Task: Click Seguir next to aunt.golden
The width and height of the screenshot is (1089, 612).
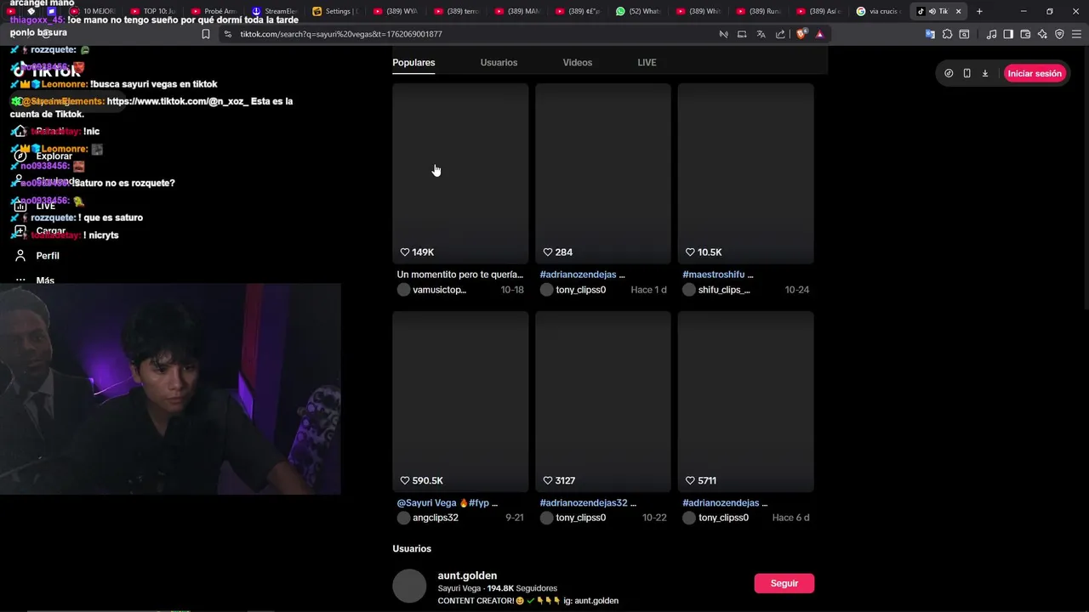Action: pos(784,583)
